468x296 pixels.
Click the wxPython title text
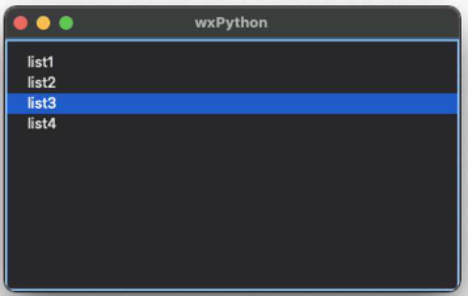231,23
